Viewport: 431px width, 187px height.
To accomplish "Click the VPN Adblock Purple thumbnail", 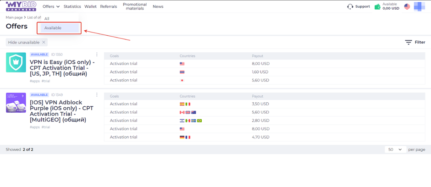I will (16, 103).
